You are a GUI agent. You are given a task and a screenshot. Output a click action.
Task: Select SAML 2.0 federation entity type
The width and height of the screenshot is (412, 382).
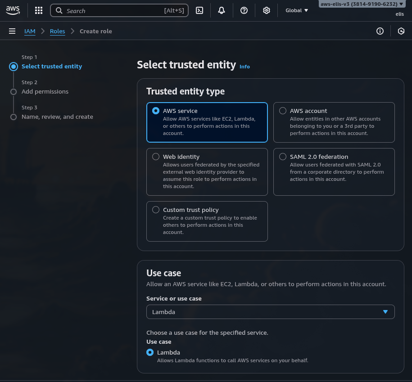[x=283, y=157]
